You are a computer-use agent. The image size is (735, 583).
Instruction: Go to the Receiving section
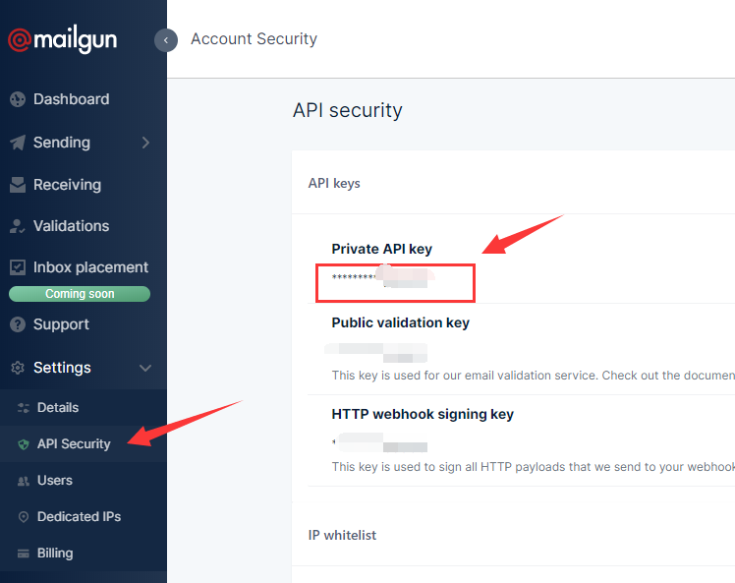tap(67, 185)
